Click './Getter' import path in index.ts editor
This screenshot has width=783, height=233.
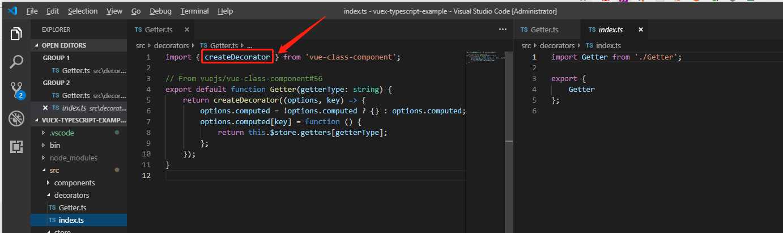pyautogui.click(x=656, y=57)
